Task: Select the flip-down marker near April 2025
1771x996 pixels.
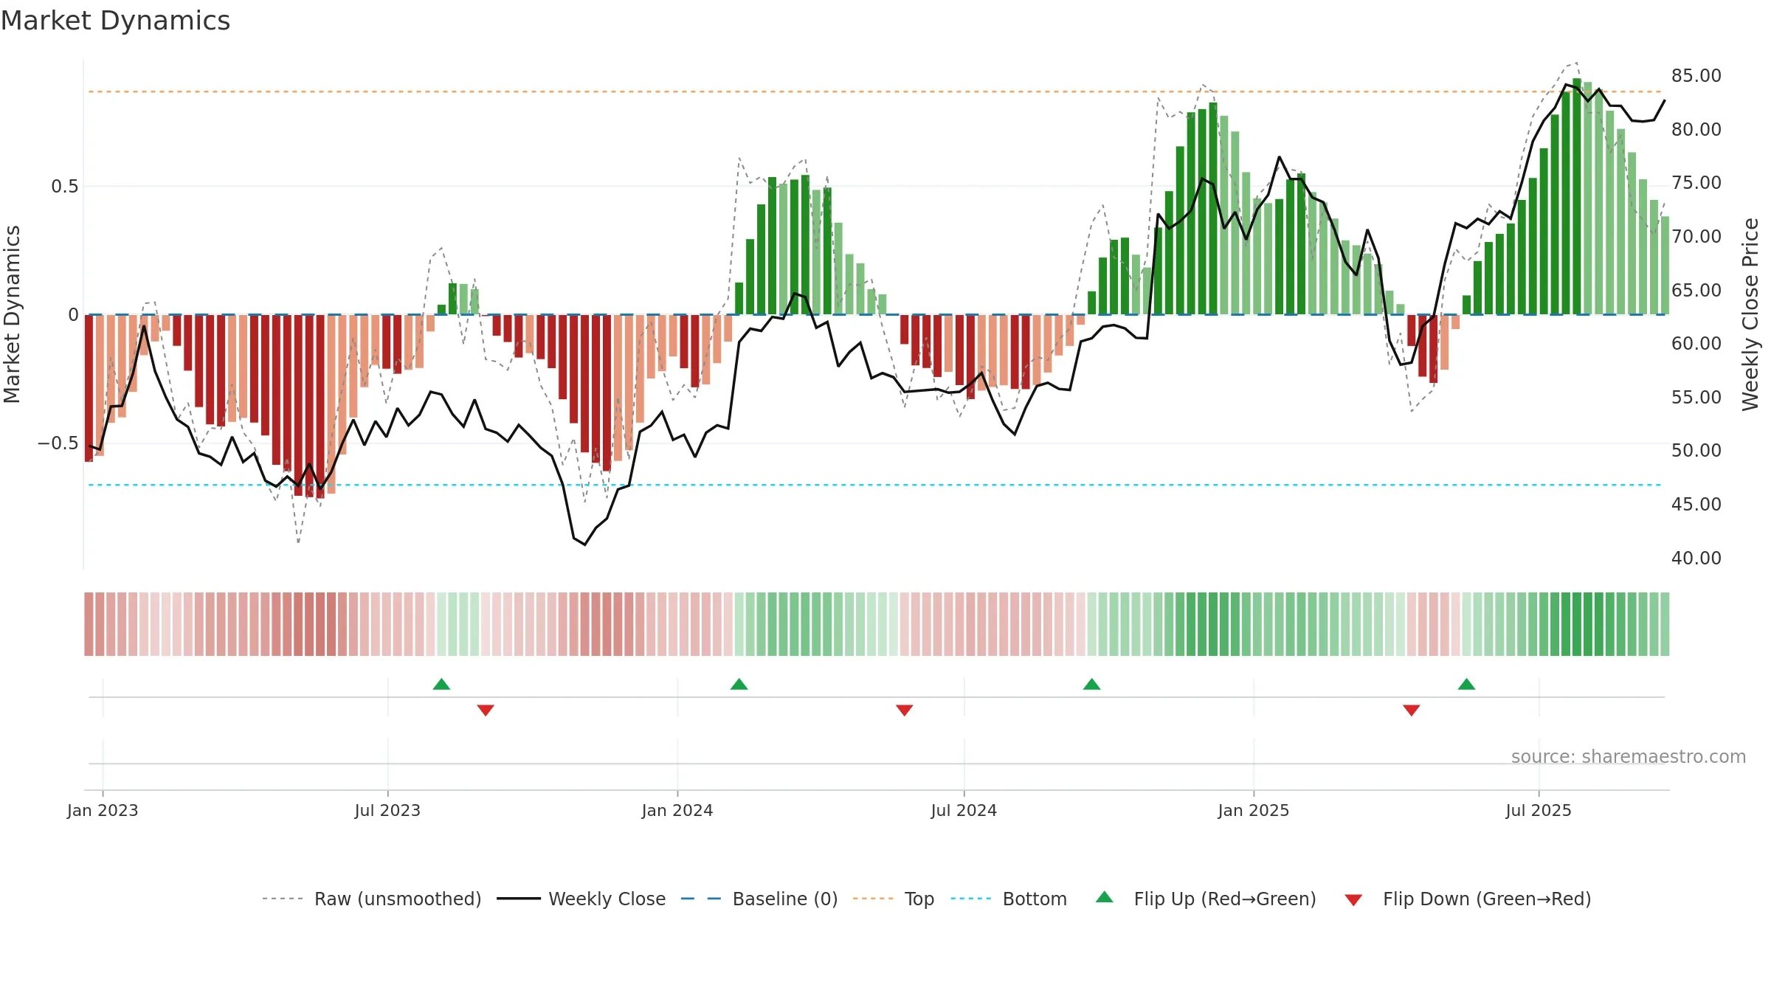Action: pyautogui.click(x=1412, y=710)
